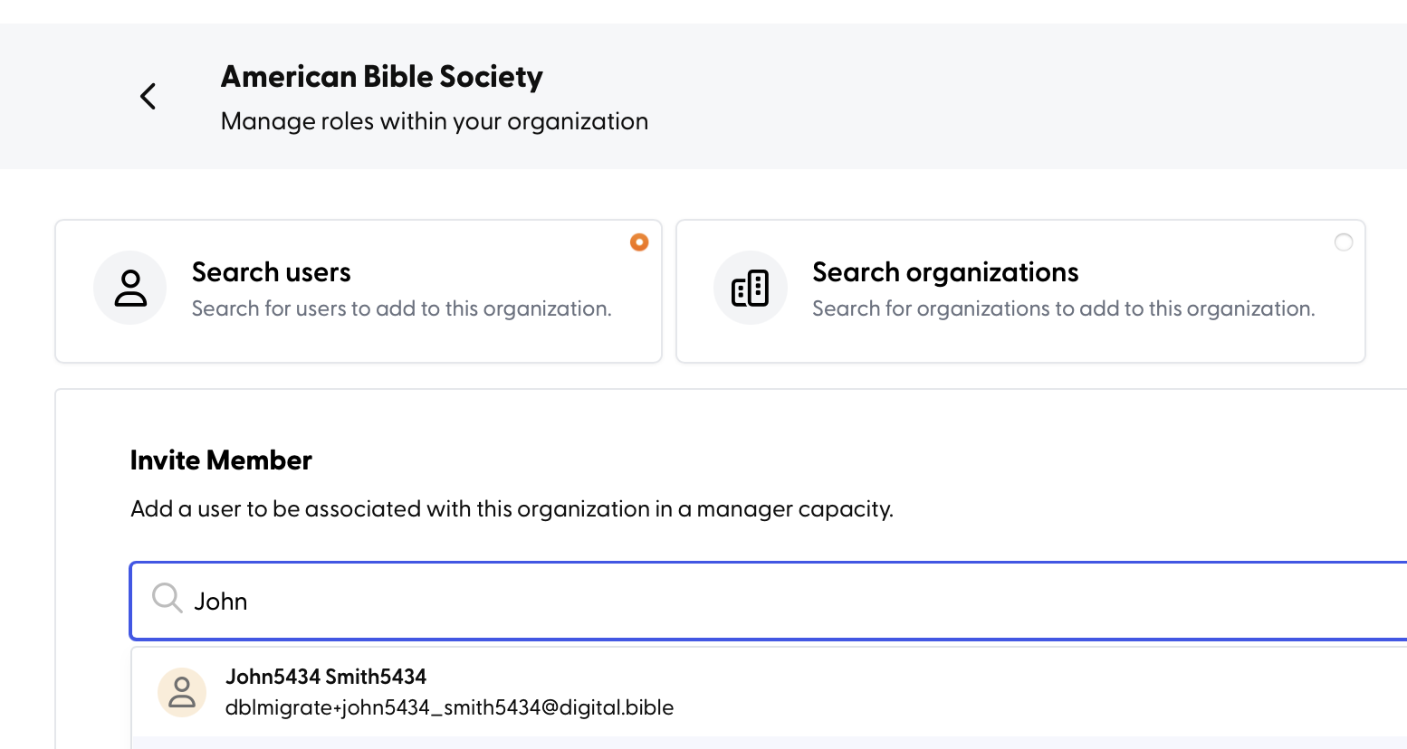The image size is (1407, 749).
Task: Click empty area of the John search result row
Action: (1041, 692)
